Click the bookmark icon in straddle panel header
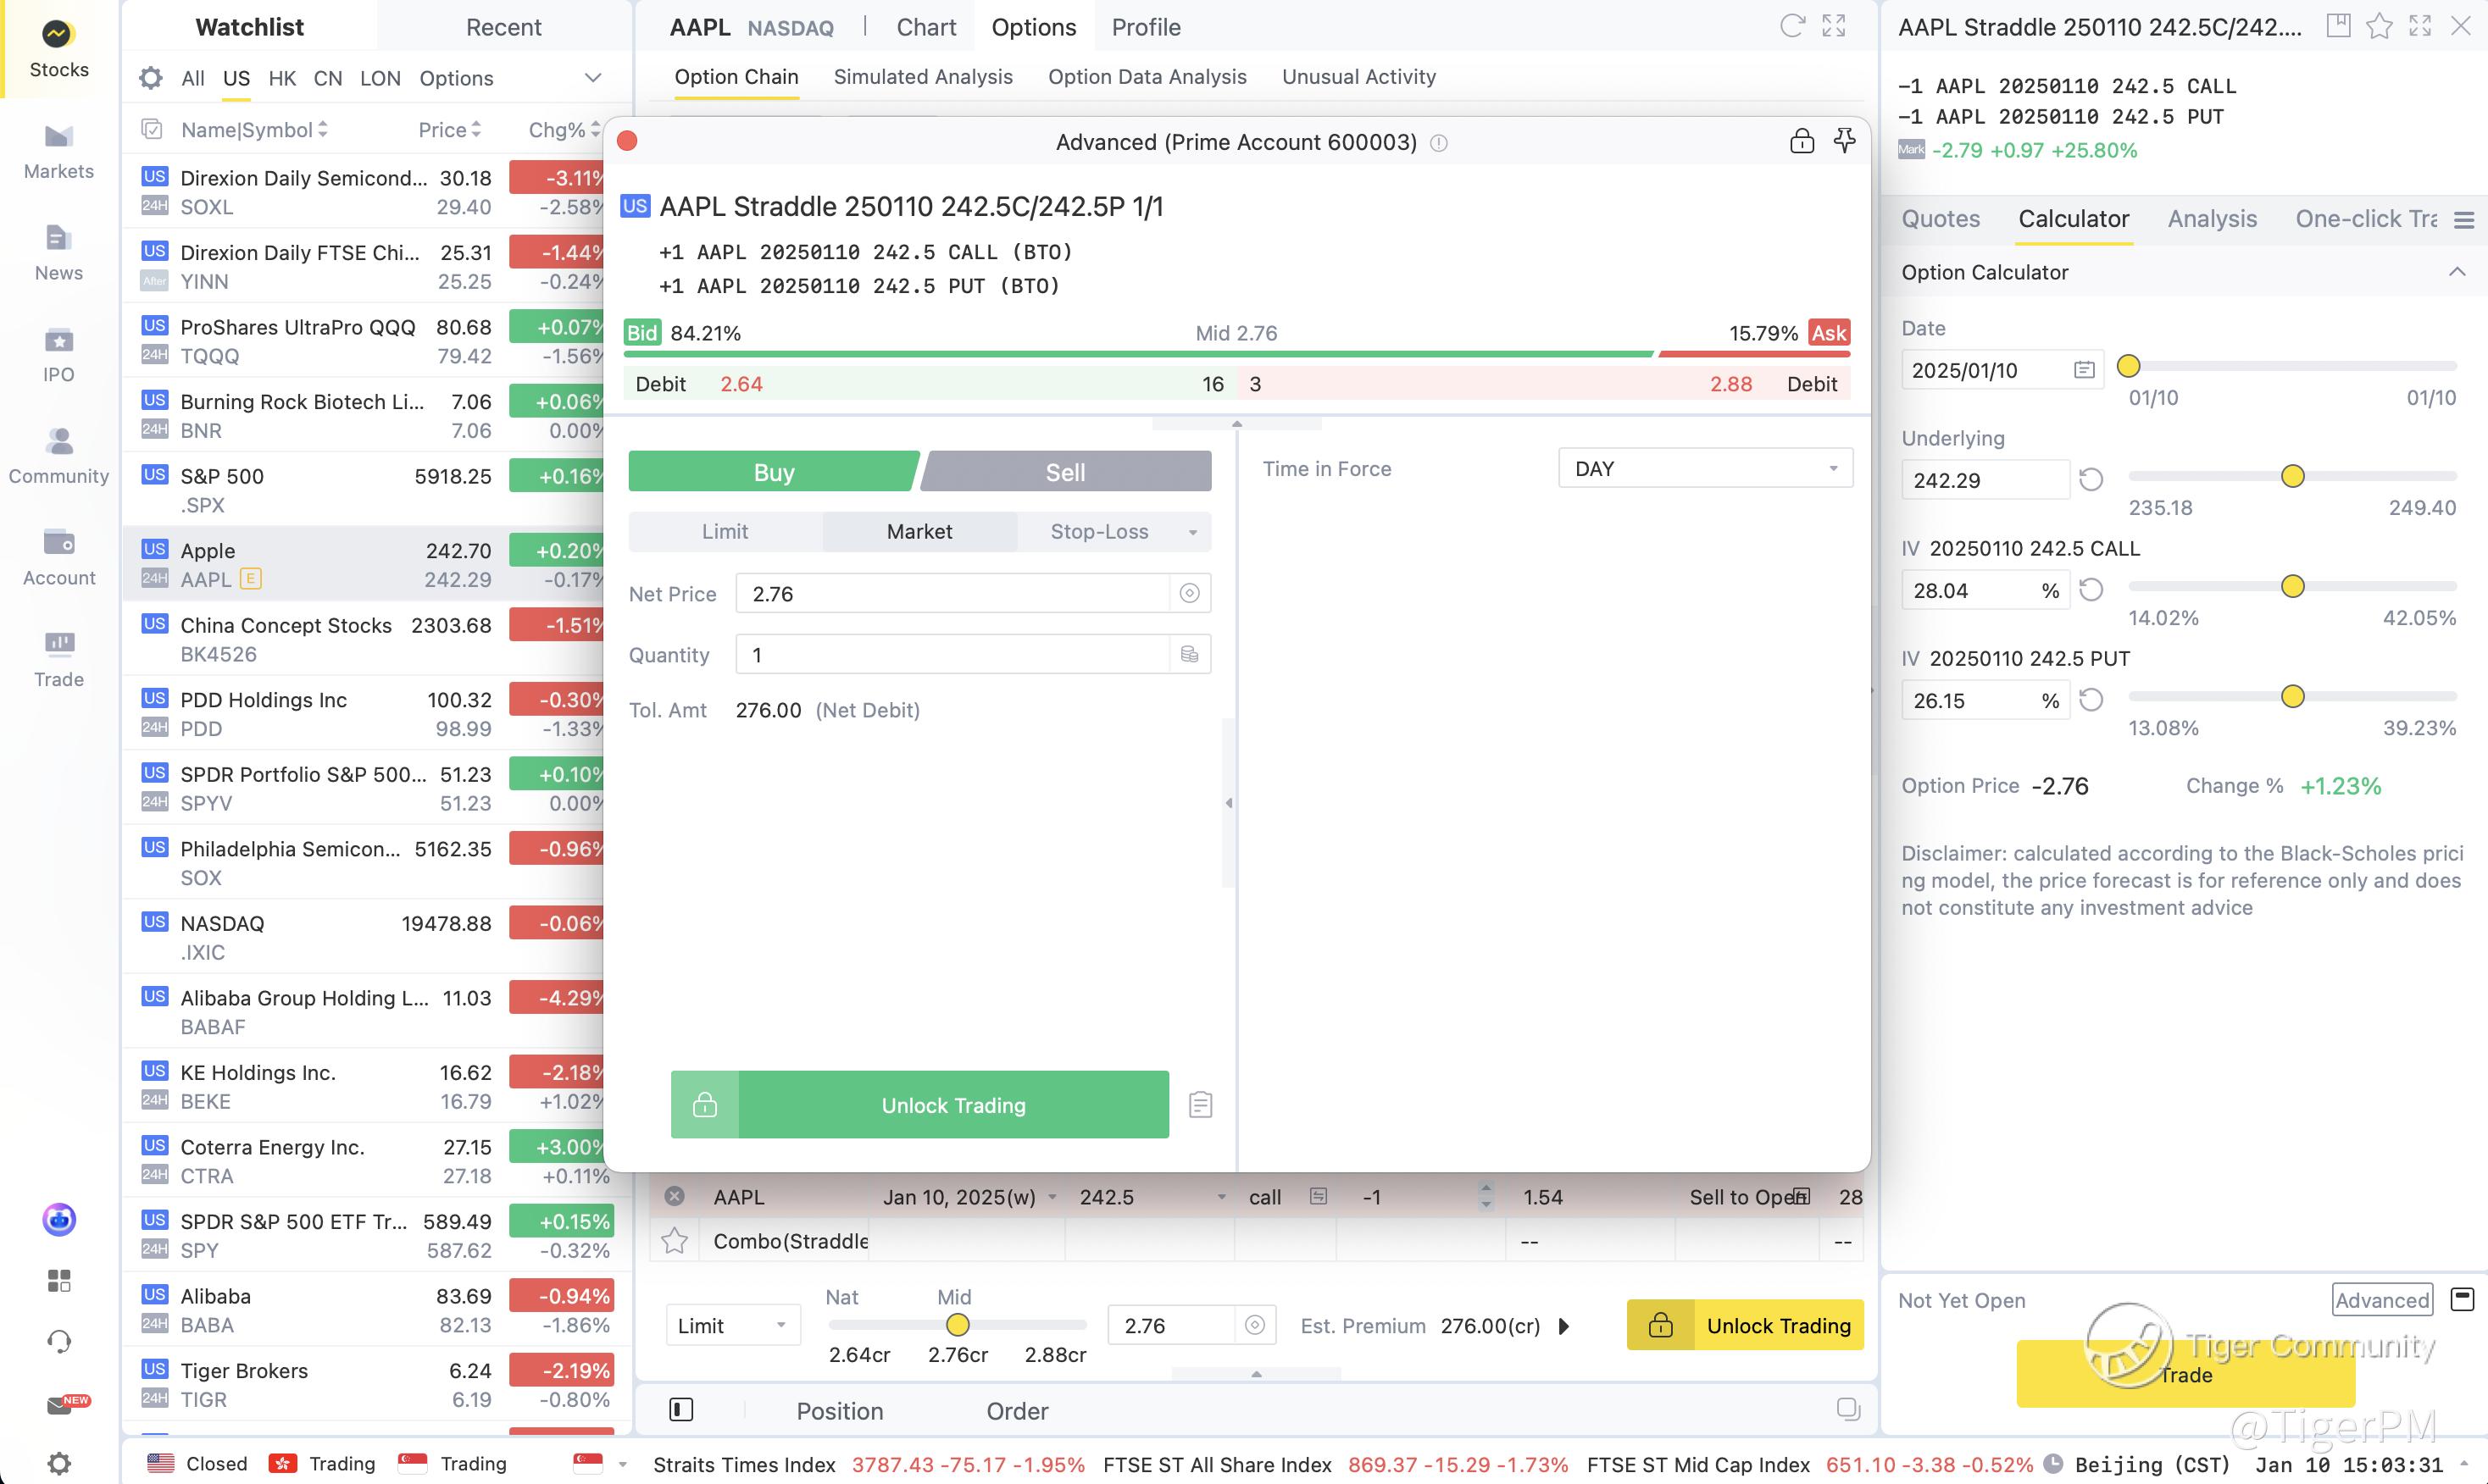The width and height of the screenshot is (2488, 1484). 2339,26
